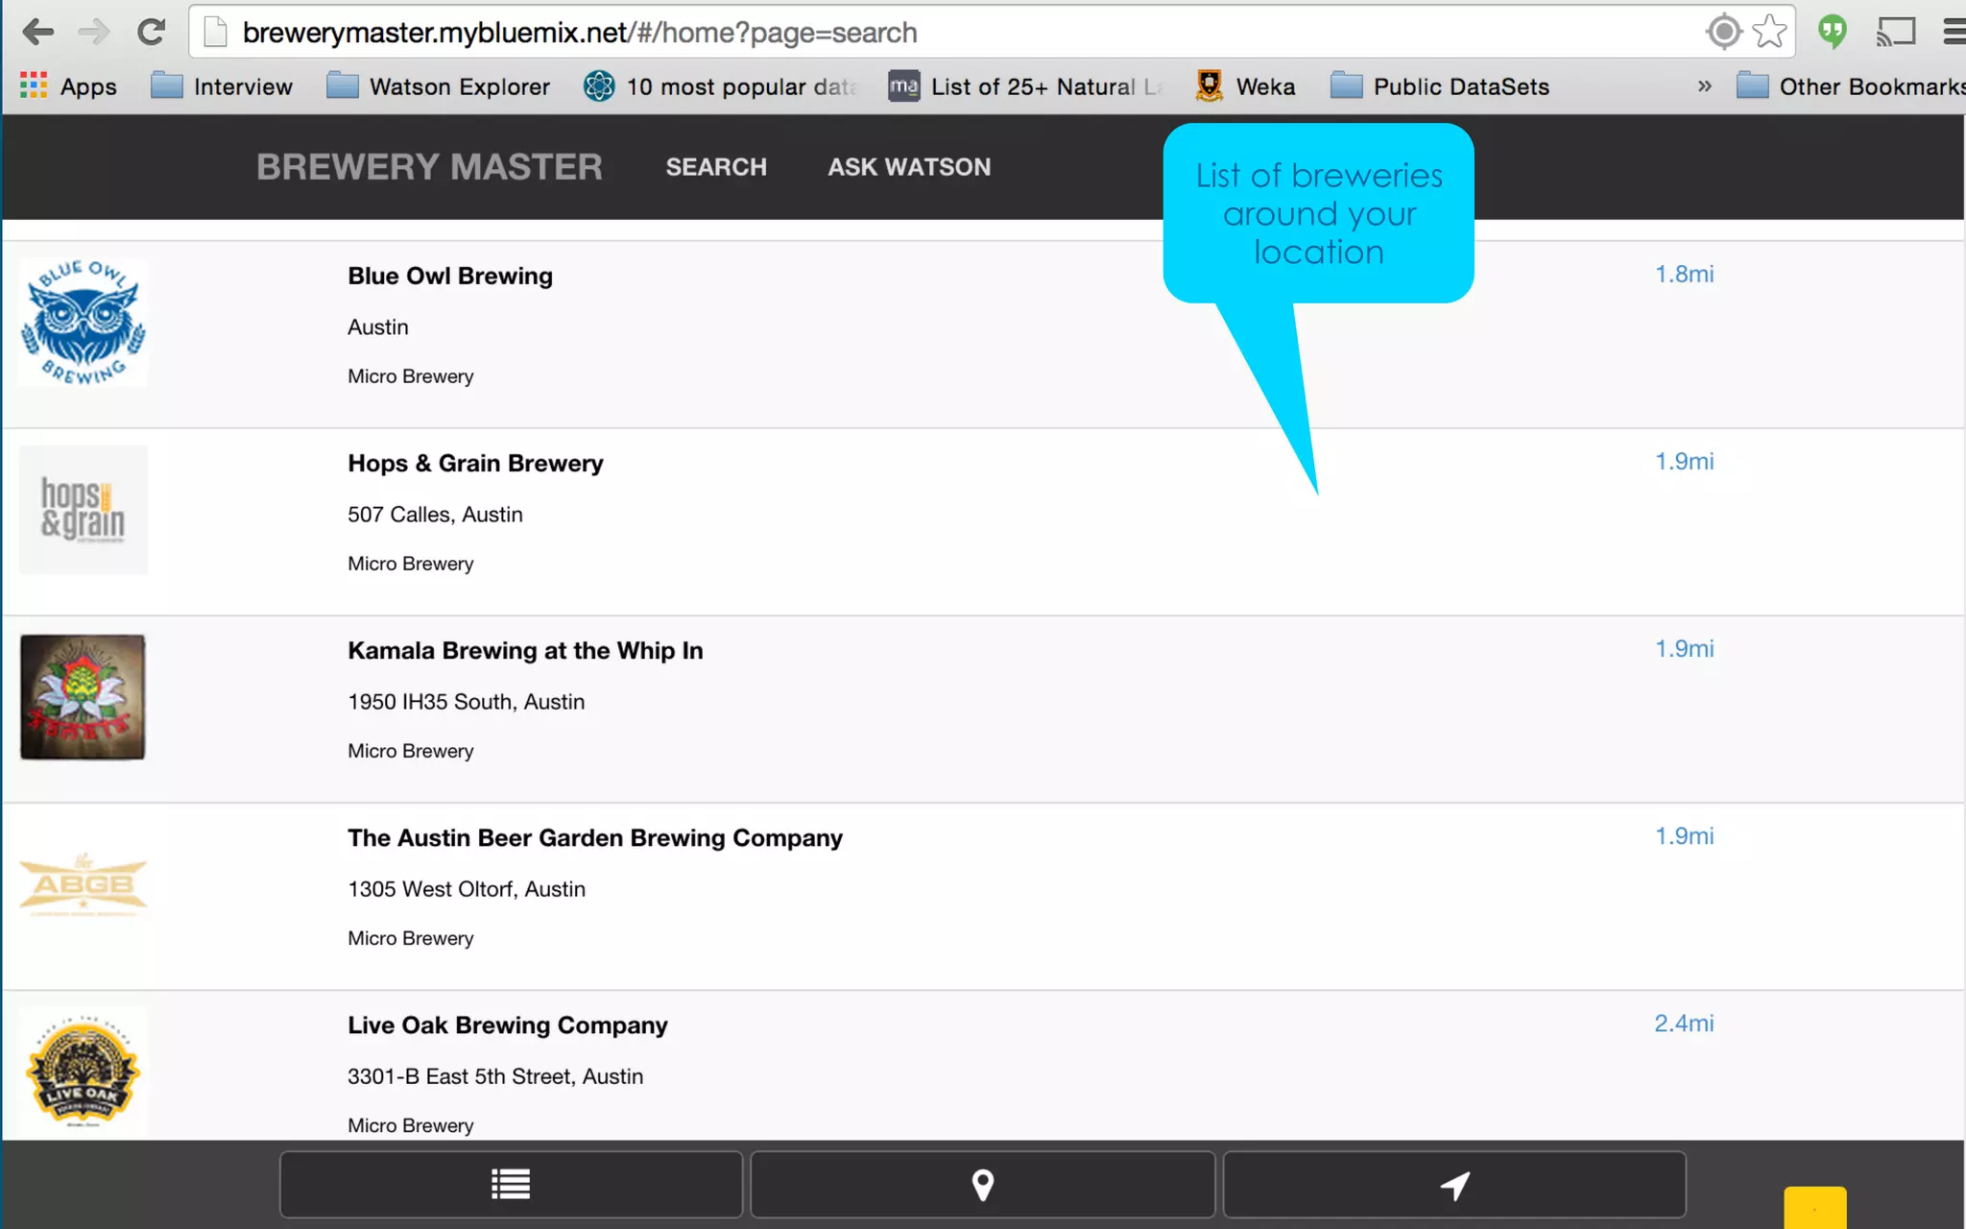This screenshot has width=1966, height=1229.
Task: Click the 1.8mi distance for Blue Owl
Action: pyautogui.click(x=1684, y=275)
